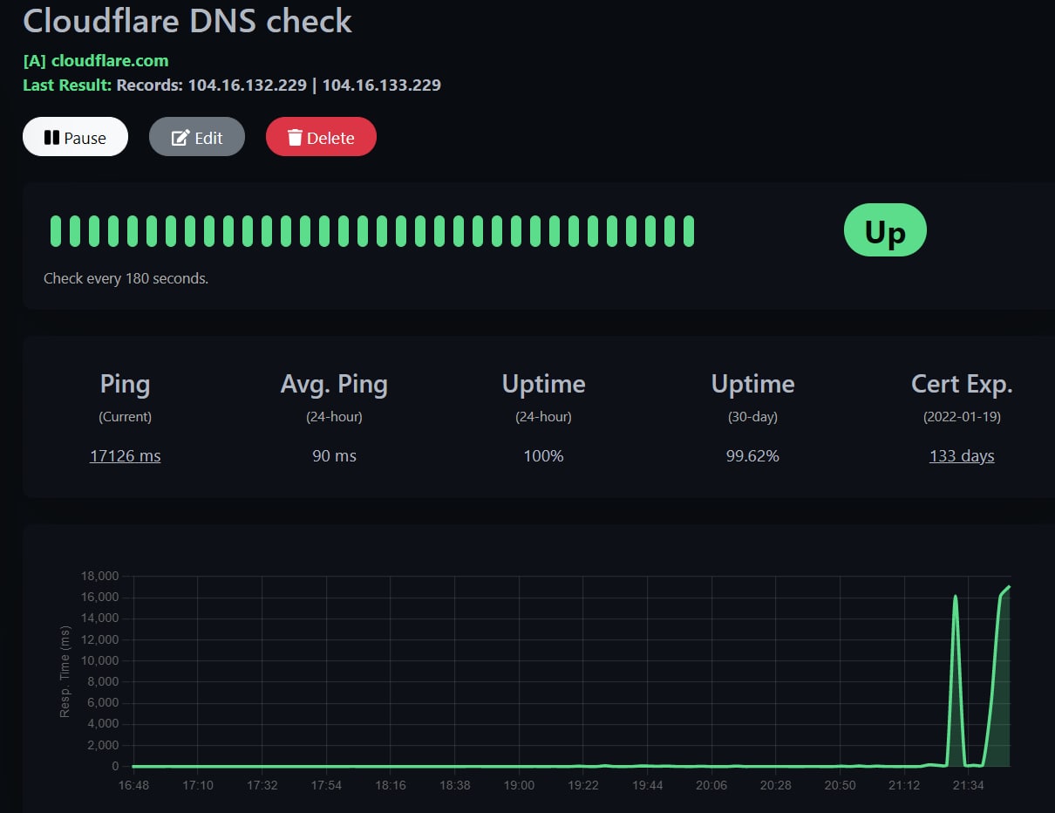
Task: Click the trash icon on the Delete button
Action: coord(296,137)
